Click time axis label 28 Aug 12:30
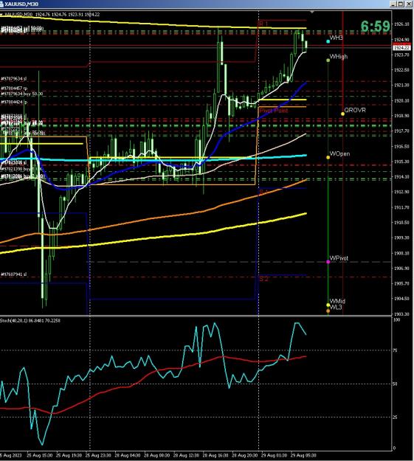Viewport: 414px width, 461px height. pyautogui.click(x=186, y=455)
